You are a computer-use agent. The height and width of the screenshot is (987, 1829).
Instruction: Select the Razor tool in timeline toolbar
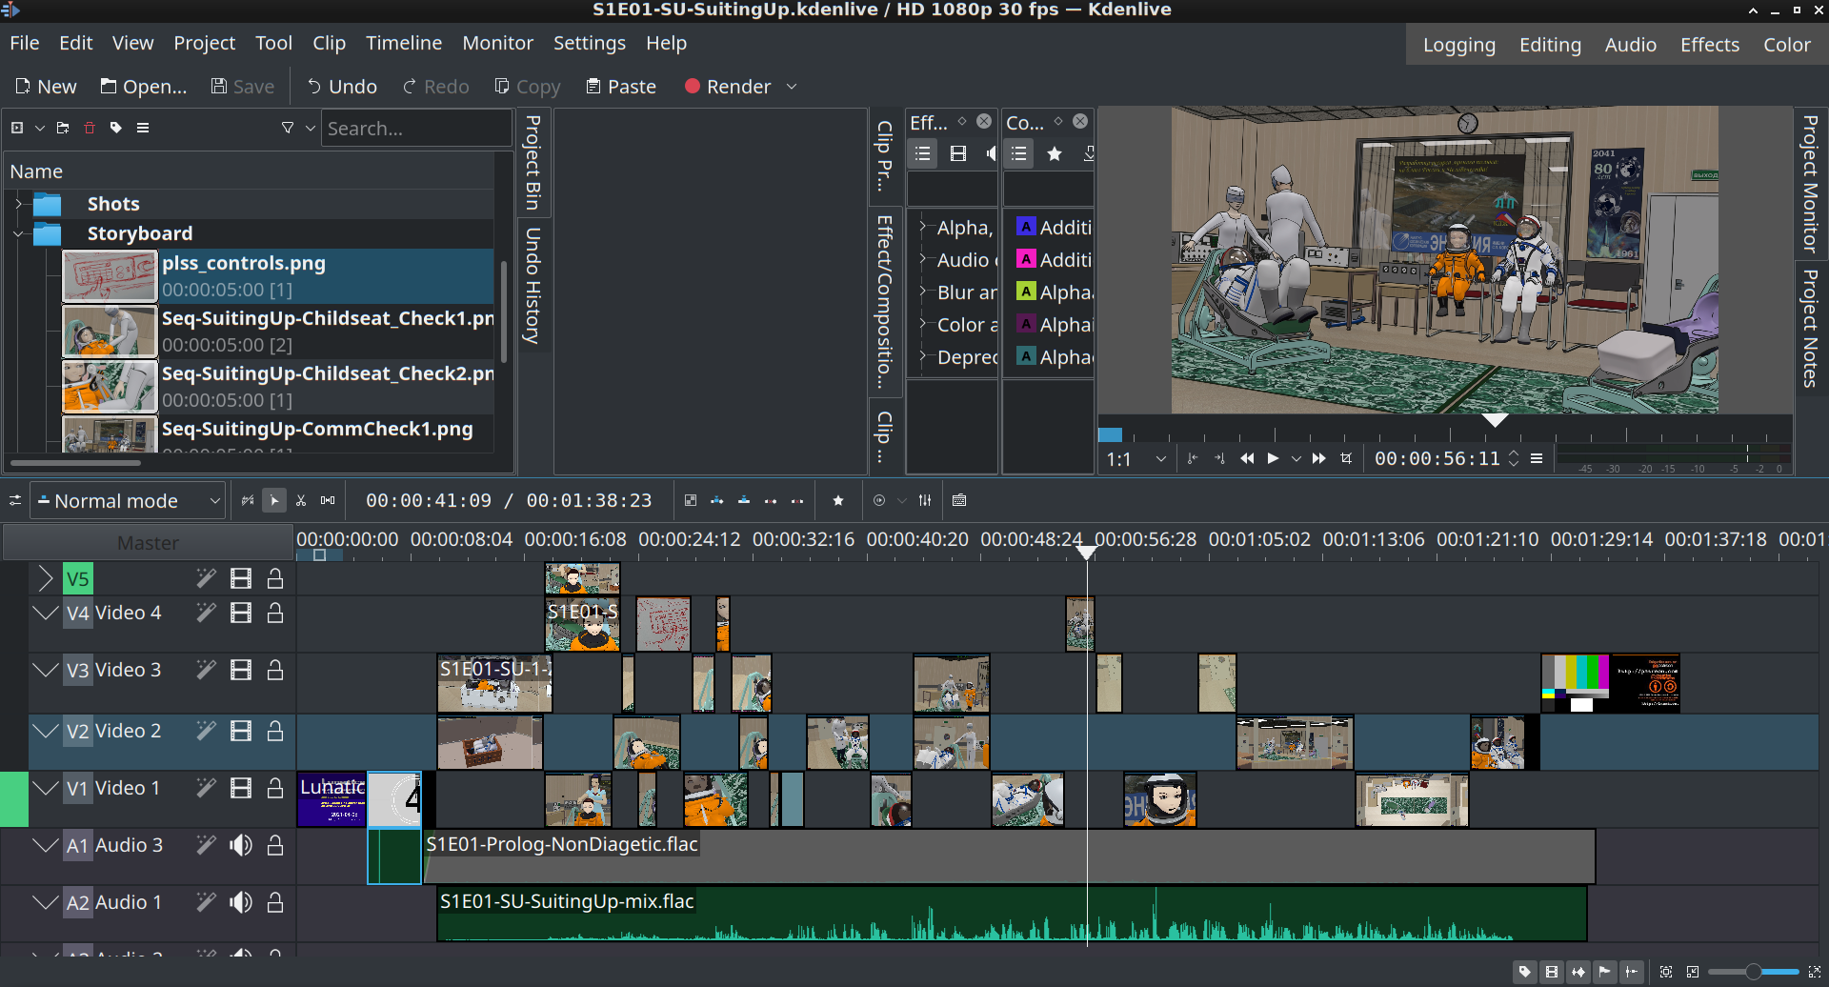point(301,500)
